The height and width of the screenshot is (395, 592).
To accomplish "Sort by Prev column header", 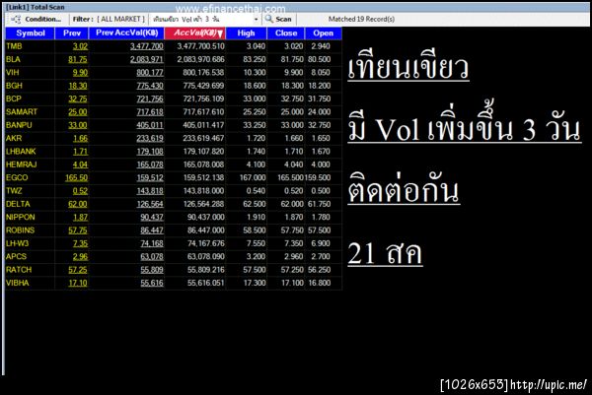I will tap(72, 33).
